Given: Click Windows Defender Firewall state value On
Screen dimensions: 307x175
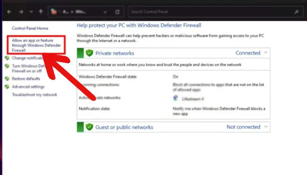Looking at the screenshot, I should (175, 77).
